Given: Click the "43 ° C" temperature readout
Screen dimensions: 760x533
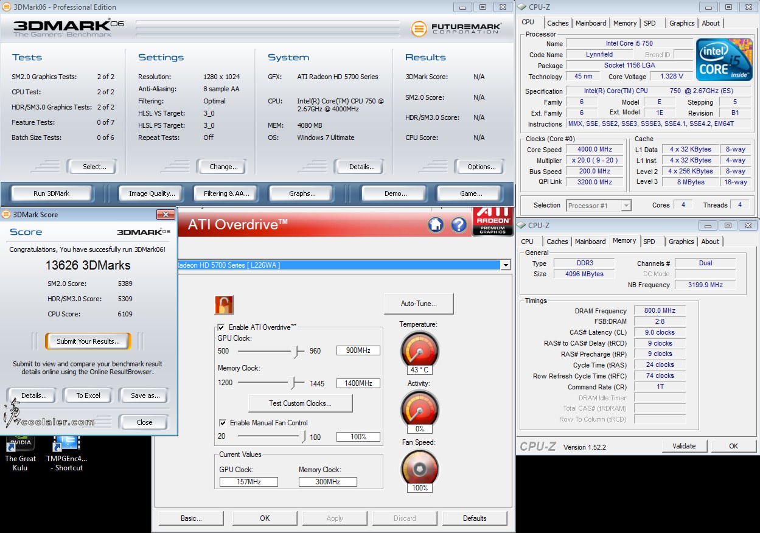Looking at the screenshot, I should (420, 370).
